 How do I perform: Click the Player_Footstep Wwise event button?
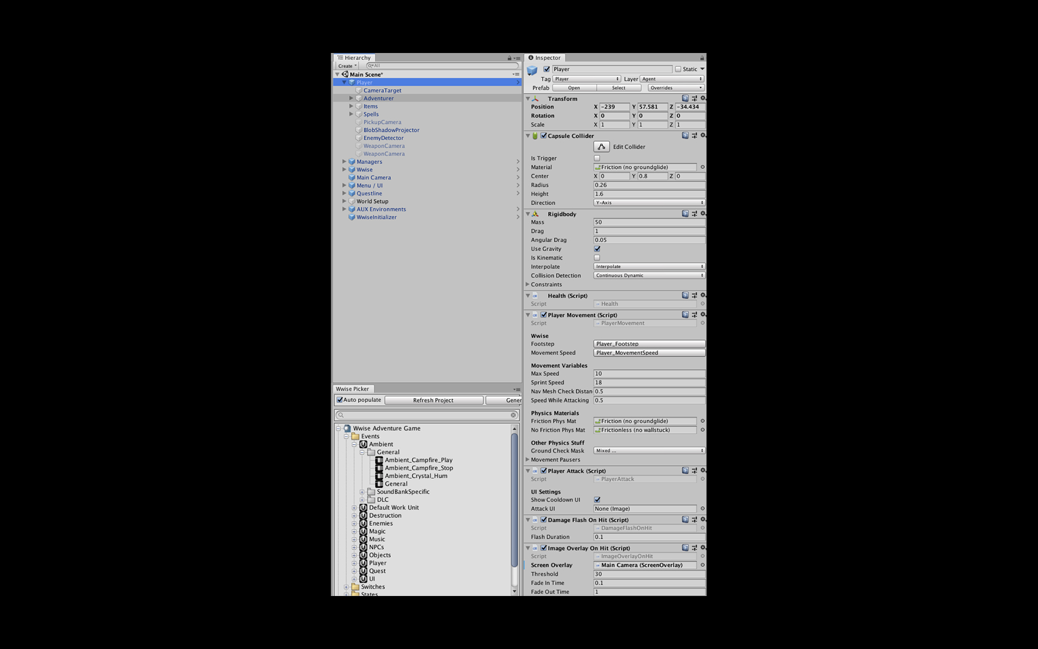(x=649, y=344)
